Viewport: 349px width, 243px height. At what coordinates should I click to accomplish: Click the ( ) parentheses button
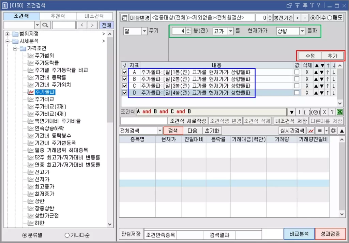pyautogui.click(x=306, y=112)
